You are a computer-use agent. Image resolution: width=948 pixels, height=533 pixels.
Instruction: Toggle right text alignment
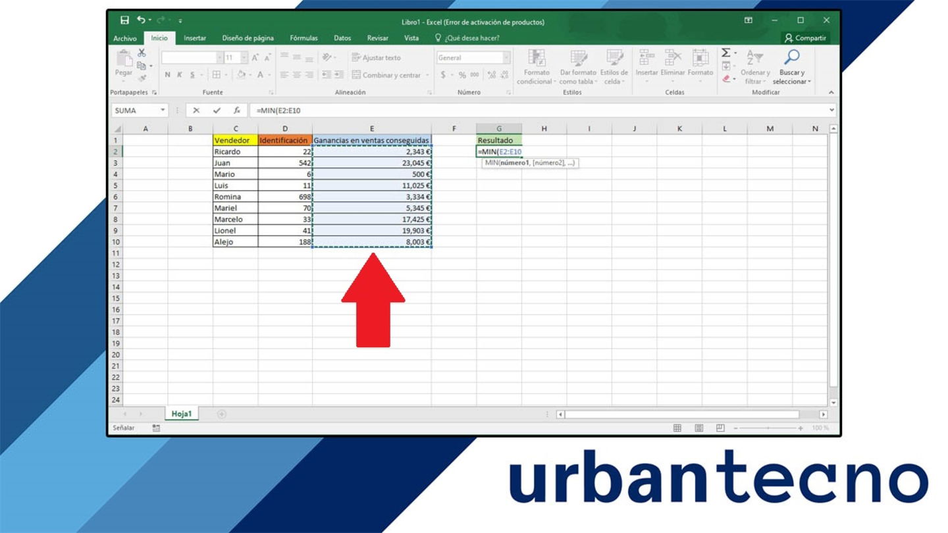point(309,75)
